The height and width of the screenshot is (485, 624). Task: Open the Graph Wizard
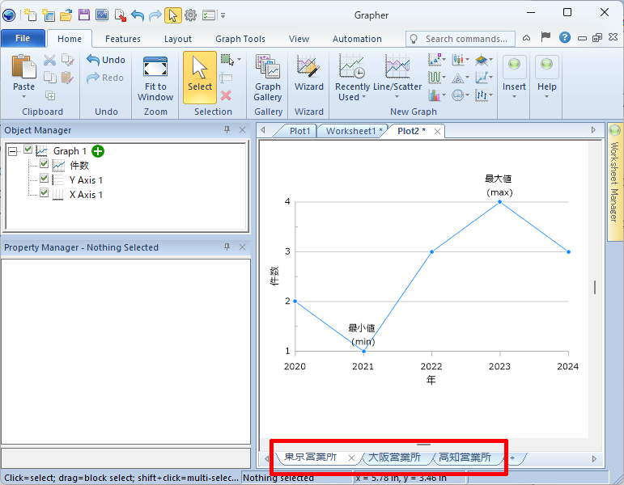(308, 74)
